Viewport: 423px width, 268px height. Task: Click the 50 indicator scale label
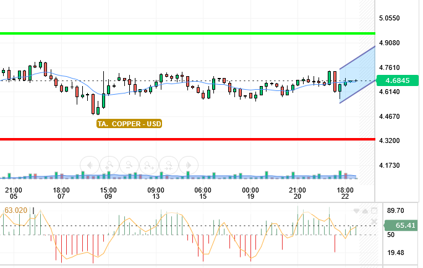pyautogui.click(x=391, y=235)
